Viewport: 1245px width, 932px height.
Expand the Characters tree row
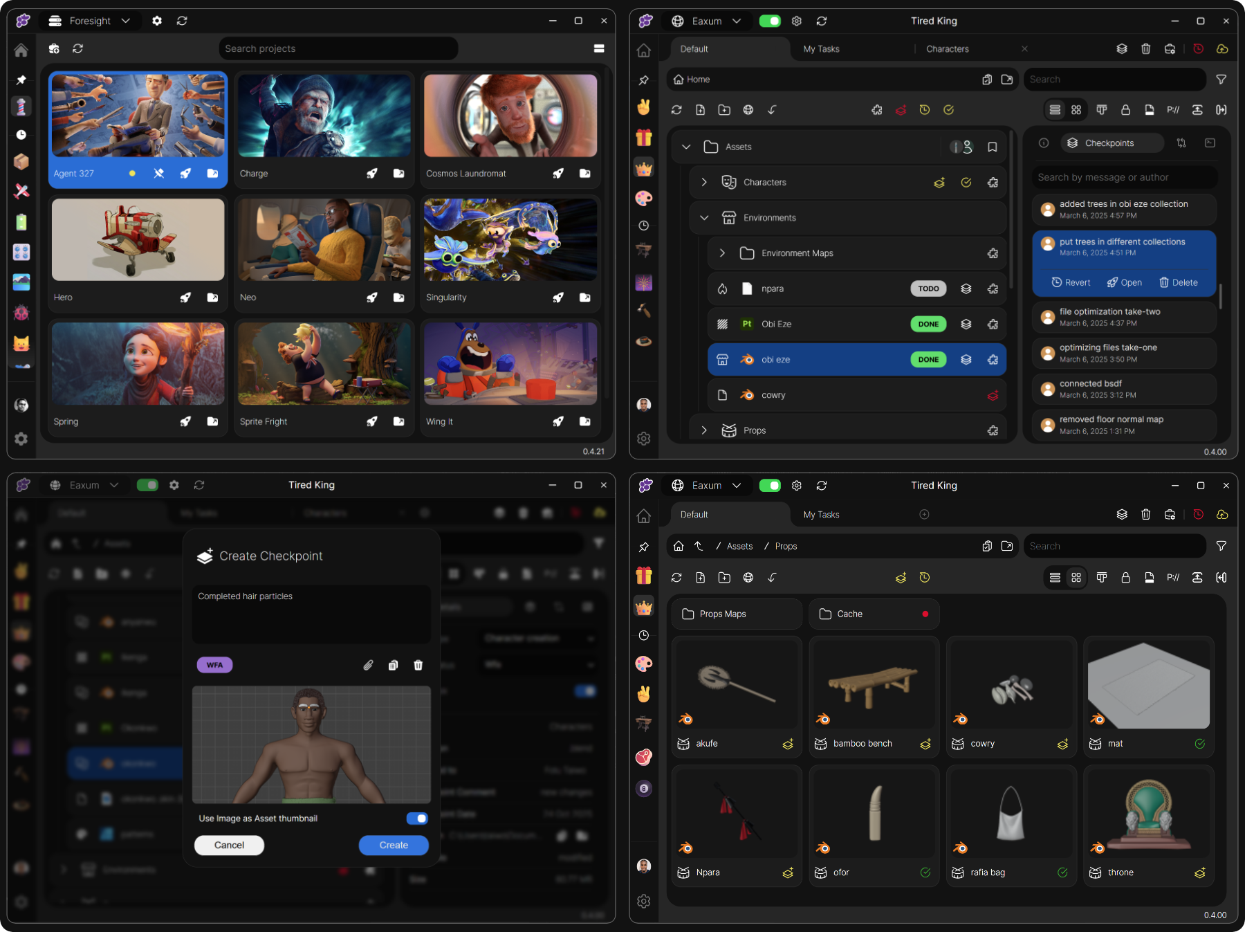704,182
